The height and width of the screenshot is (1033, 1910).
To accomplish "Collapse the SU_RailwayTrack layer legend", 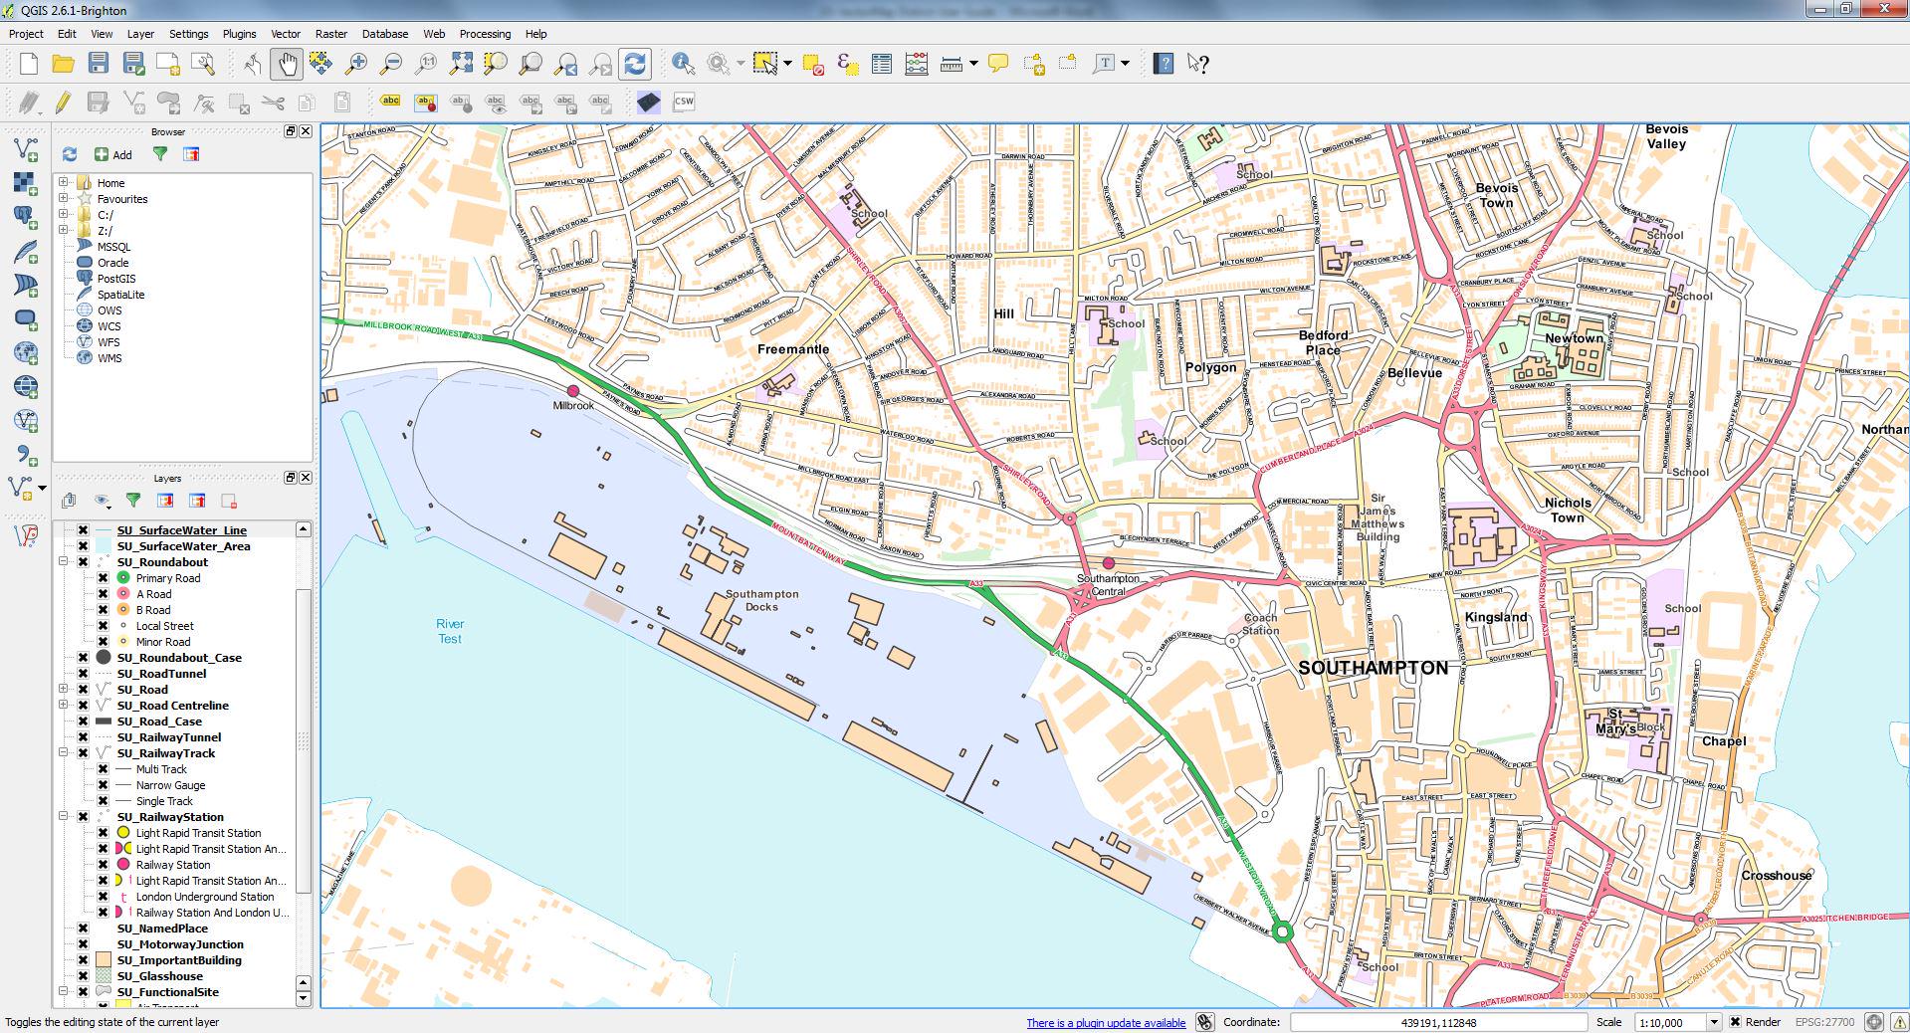I will 64,753.
